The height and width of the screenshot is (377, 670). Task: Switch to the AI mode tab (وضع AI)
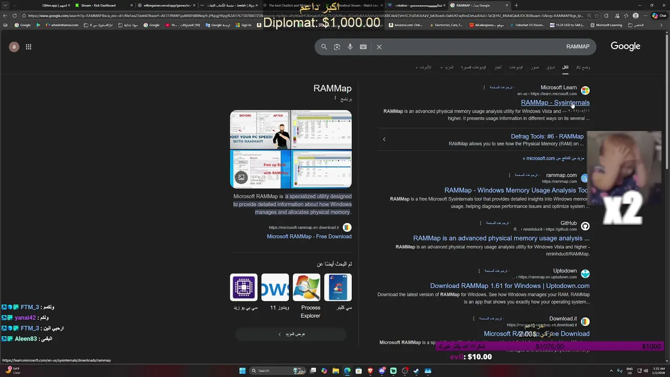[x=583, y=67]
